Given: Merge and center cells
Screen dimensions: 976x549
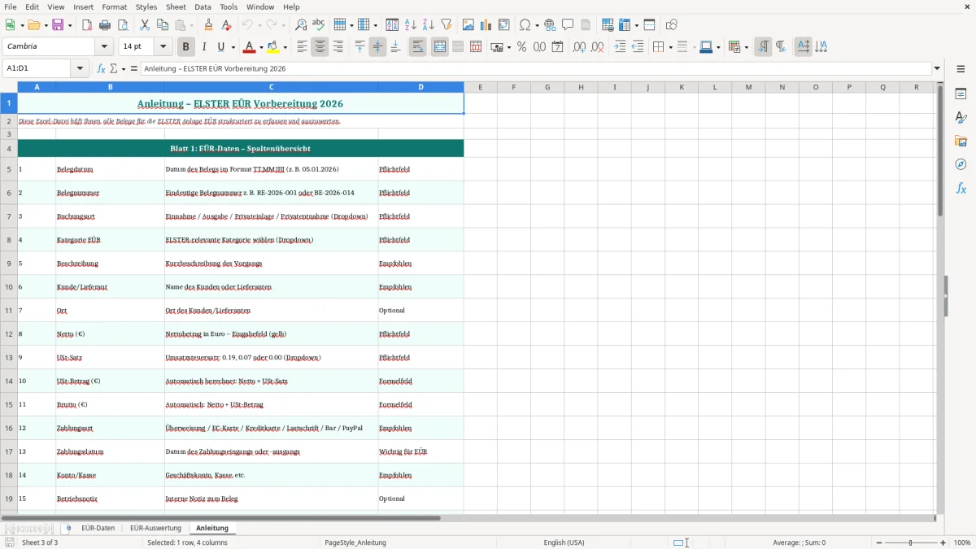Looking at the screenshot, I should point(440,47).
